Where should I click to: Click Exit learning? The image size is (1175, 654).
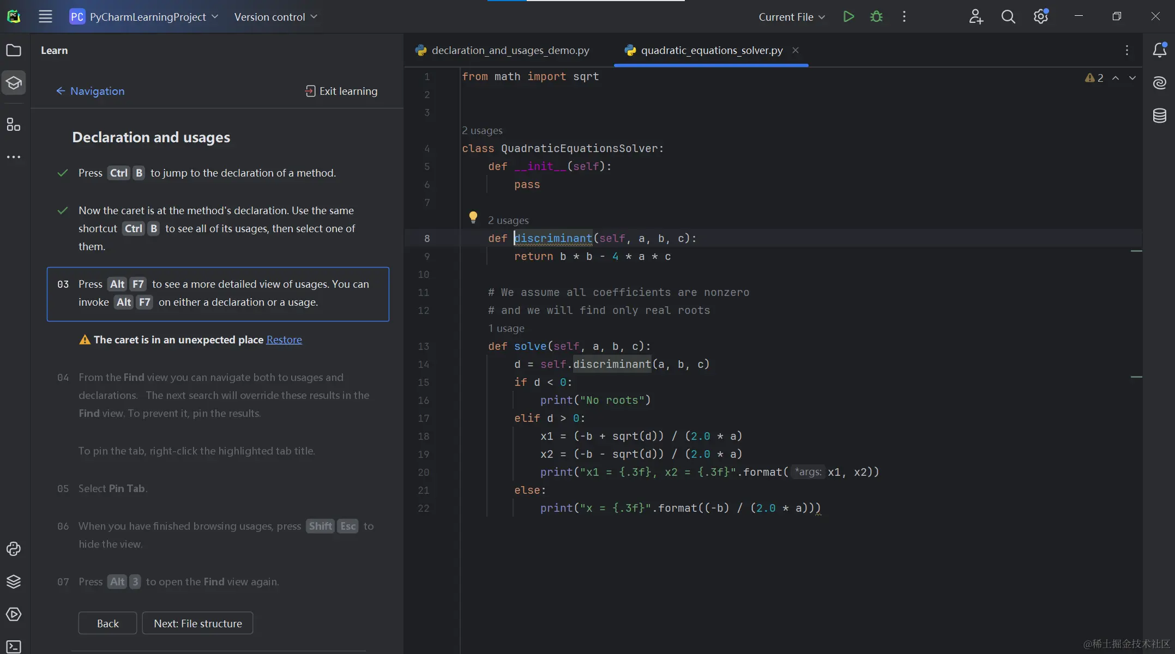(x=341, y=91)
